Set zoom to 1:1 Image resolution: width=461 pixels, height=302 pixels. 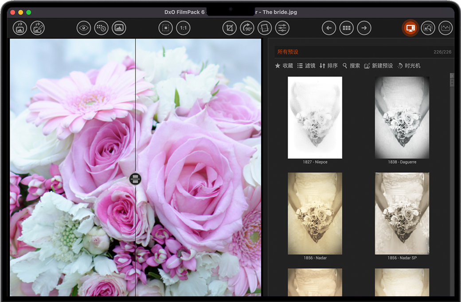tap(183, 28)
